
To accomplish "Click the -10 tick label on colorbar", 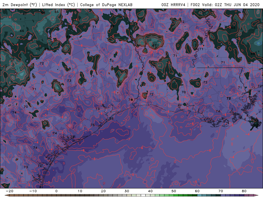I will point(33,191).
